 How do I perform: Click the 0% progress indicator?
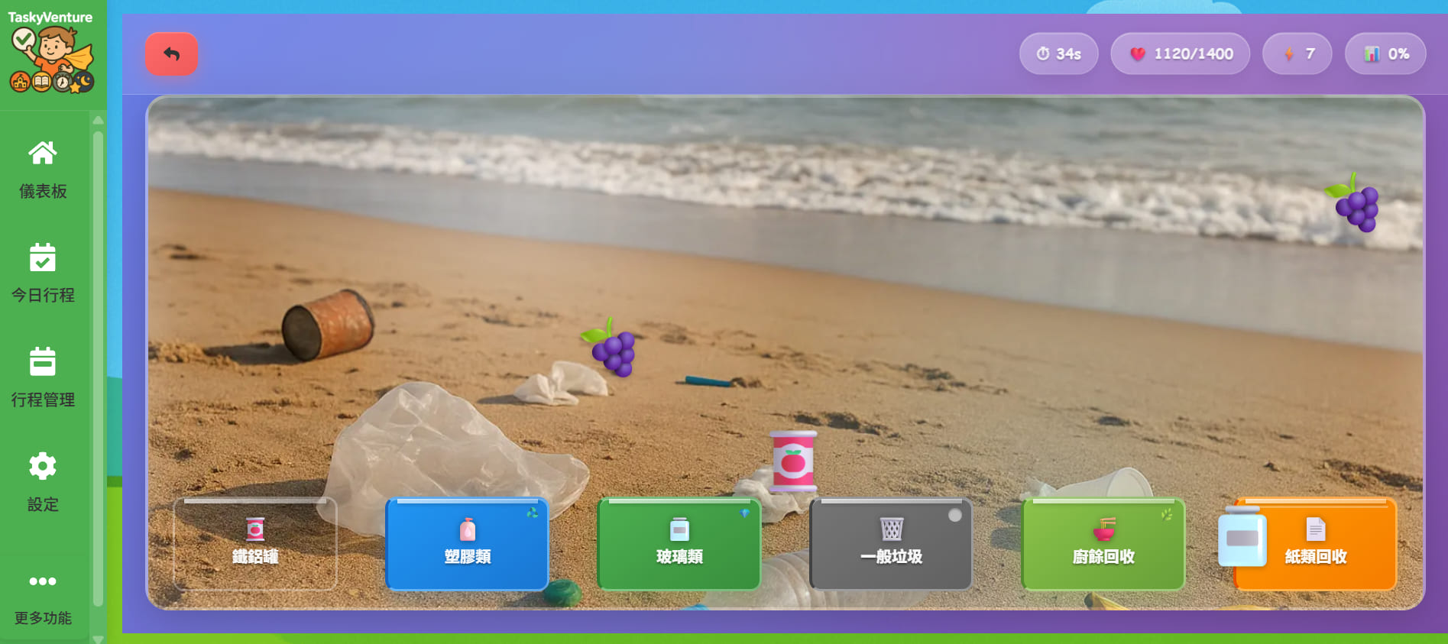pyautogui.click(x=1385, y=54)
